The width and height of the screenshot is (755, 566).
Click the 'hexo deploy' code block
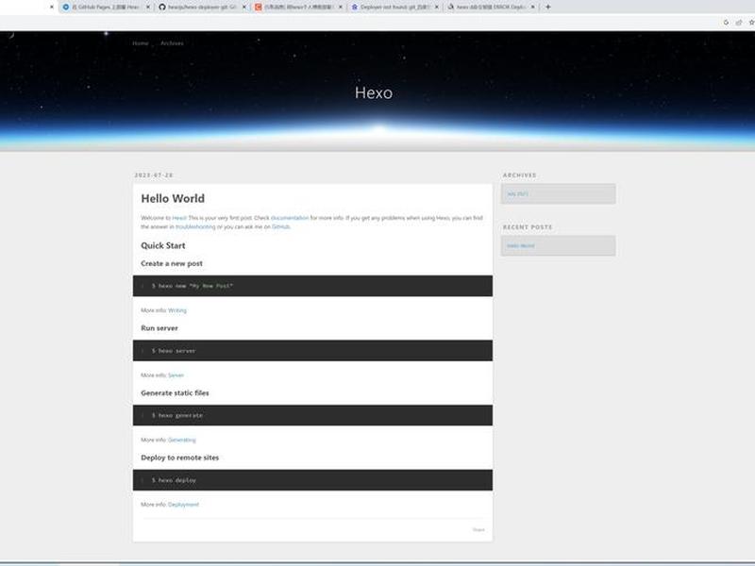(312, 480)
